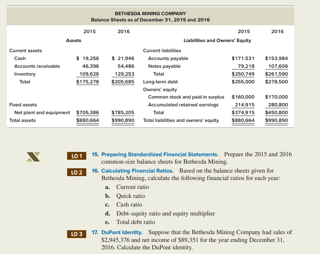Click Total liabilities and owners' equity label
This screenshot has width=320, height=254.
[x=181, y=120]
